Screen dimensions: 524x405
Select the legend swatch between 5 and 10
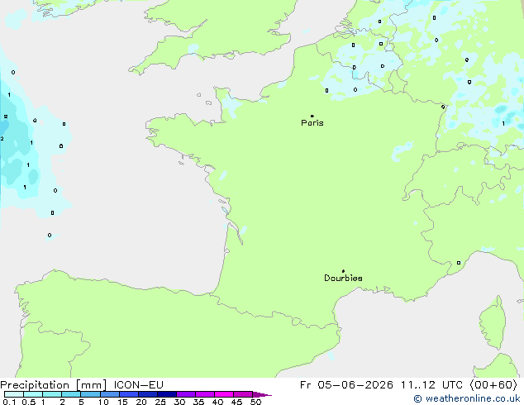(91, 394)
